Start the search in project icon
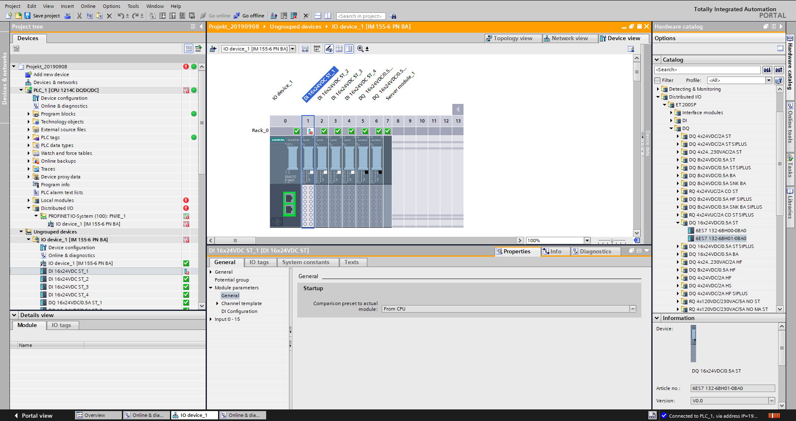Viewport: 796px width, 421px height. click(393, 16)
